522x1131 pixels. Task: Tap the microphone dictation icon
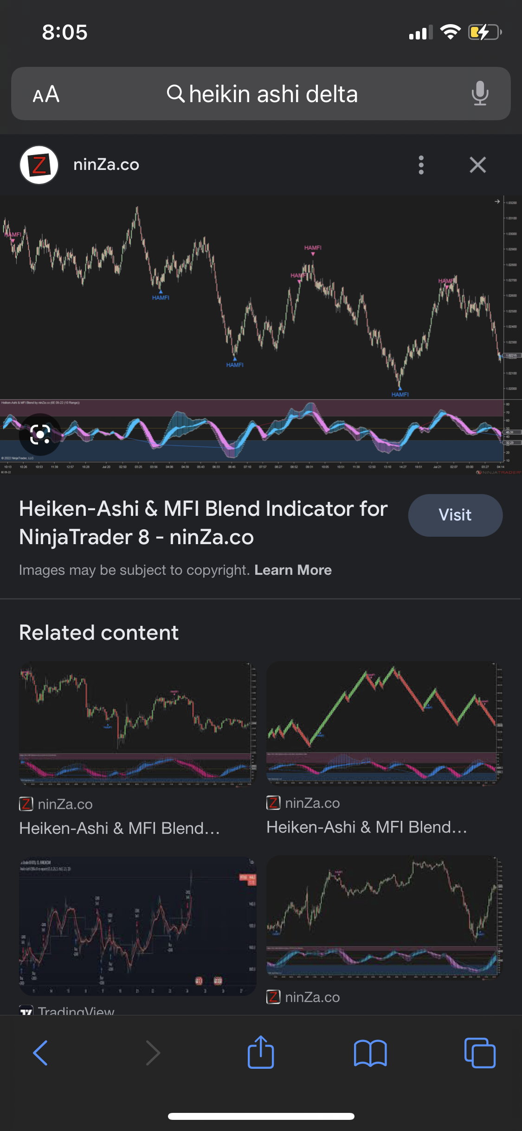(480, 93)
